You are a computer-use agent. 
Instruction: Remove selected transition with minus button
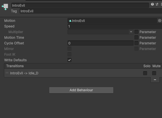click(x=155, y=80)
